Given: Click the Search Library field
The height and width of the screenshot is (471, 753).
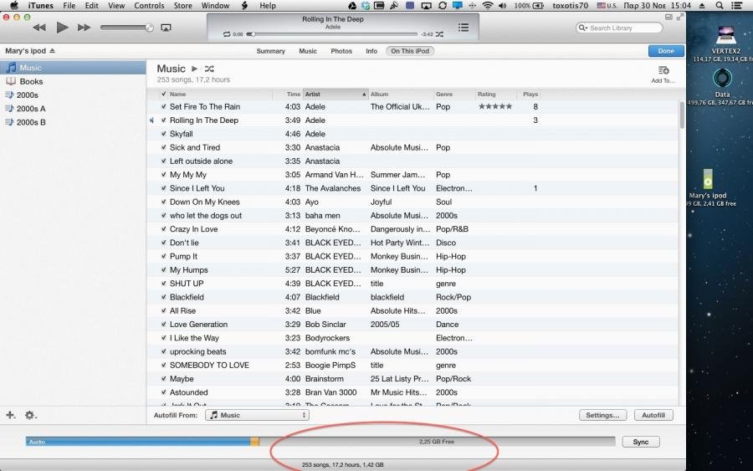Looking at the screenshot, I should pyautogui.click(x=619, y=28).
